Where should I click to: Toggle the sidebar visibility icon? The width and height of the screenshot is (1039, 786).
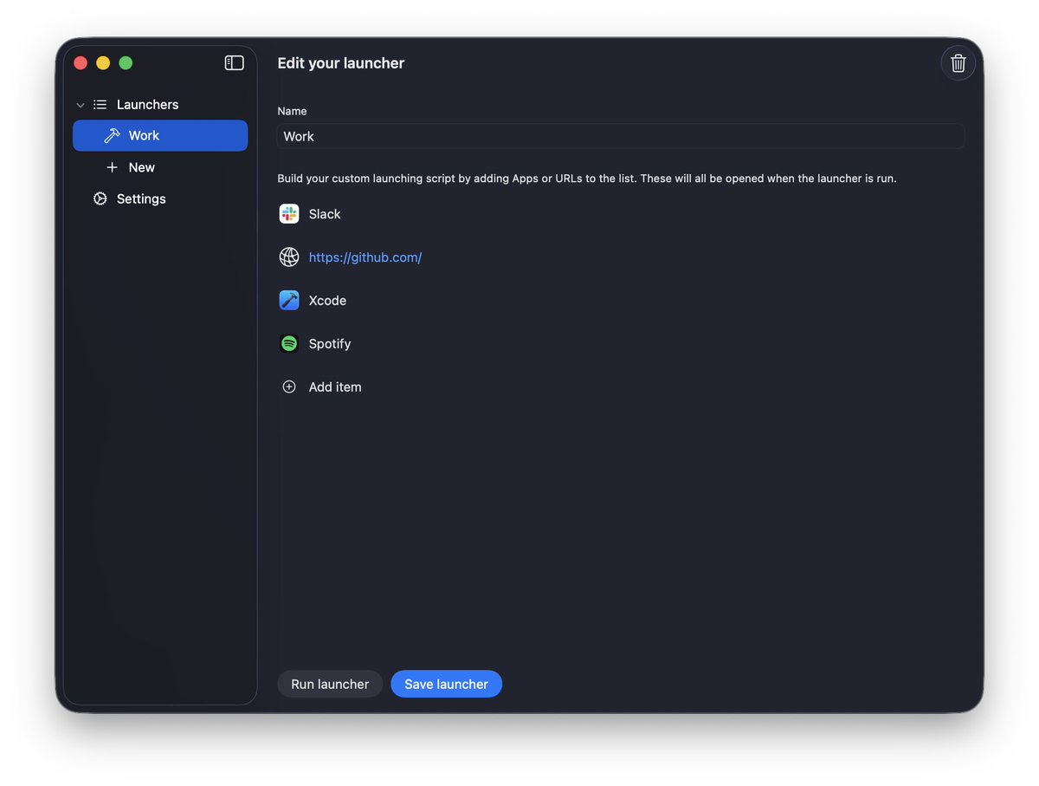[234, 62]
